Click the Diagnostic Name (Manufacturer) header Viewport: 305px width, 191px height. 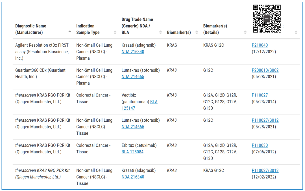click(x=30, y=29)
